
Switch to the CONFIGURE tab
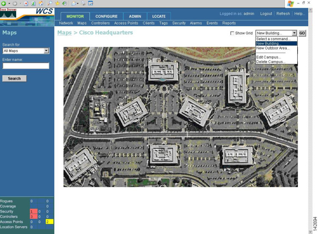pyautogui.click(x=106, y=17)
